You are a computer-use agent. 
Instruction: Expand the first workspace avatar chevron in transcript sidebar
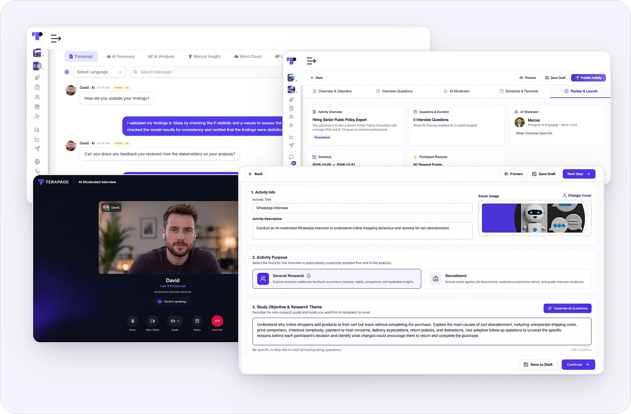[43, 56]
